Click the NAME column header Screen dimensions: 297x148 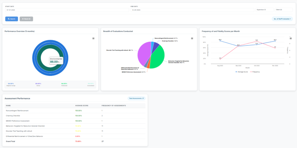(8, 106)
